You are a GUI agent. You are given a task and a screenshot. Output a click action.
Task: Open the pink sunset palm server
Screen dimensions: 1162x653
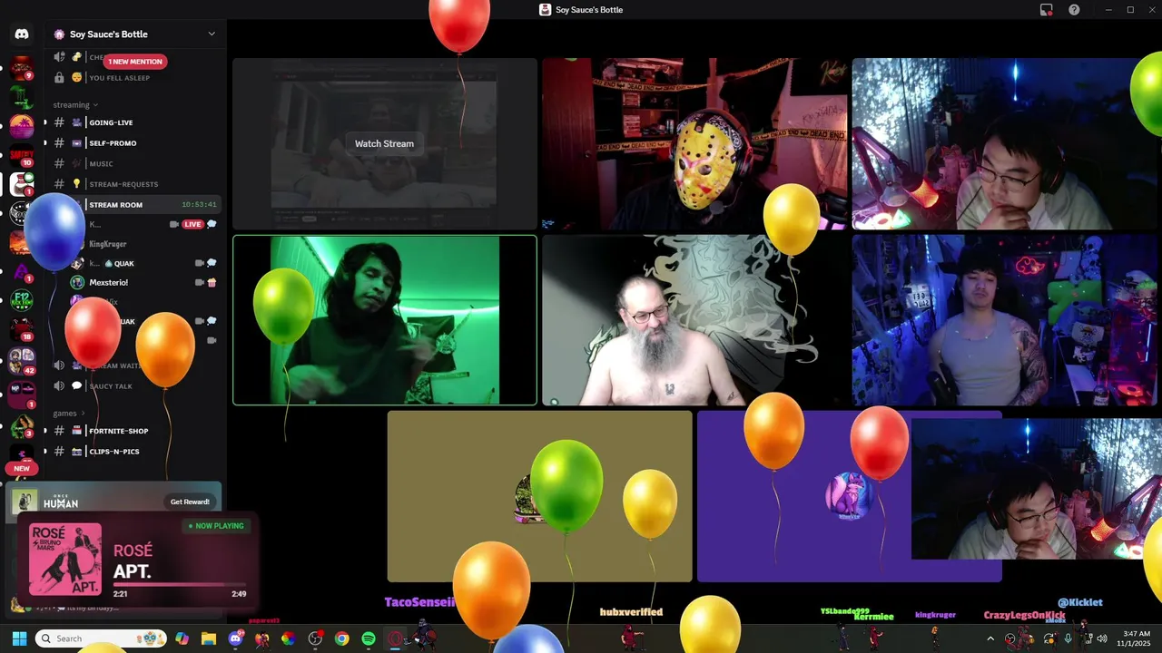(x=22, y=126)
